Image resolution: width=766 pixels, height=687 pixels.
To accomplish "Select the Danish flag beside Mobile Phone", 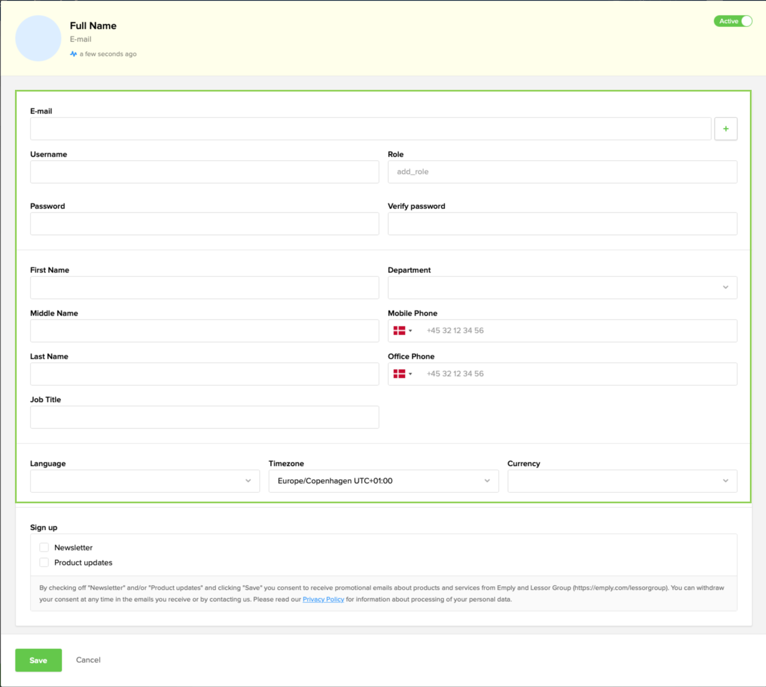I will click(399, 331).
